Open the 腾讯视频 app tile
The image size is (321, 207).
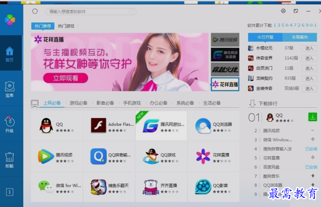(57, 156)
